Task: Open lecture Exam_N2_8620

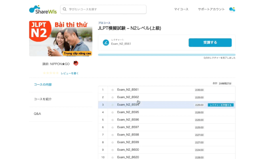Action: pos(128,157)
